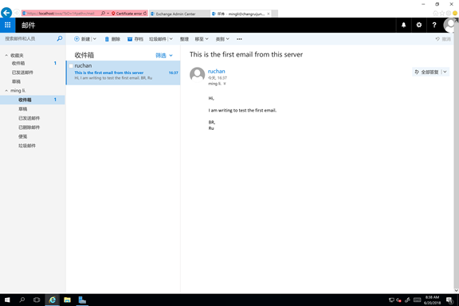Open Task View on the taskbar

[37, 300]
